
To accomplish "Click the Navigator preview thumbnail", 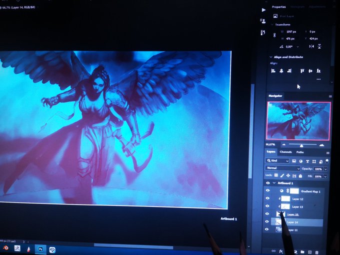I will pos(298,120).
